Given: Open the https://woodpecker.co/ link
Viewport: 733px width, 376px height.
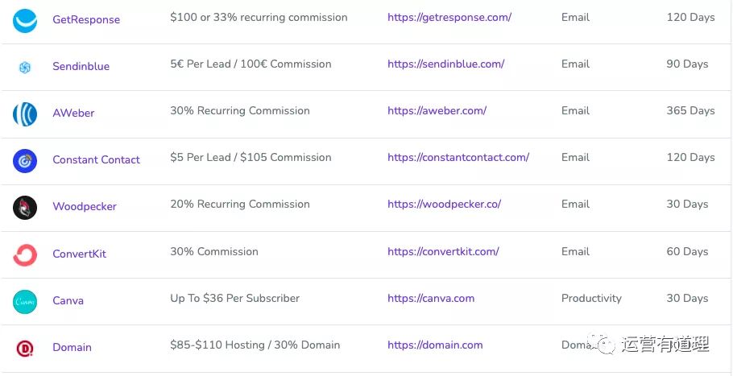Looking at the screenshot, I should (x=444, y=205).
